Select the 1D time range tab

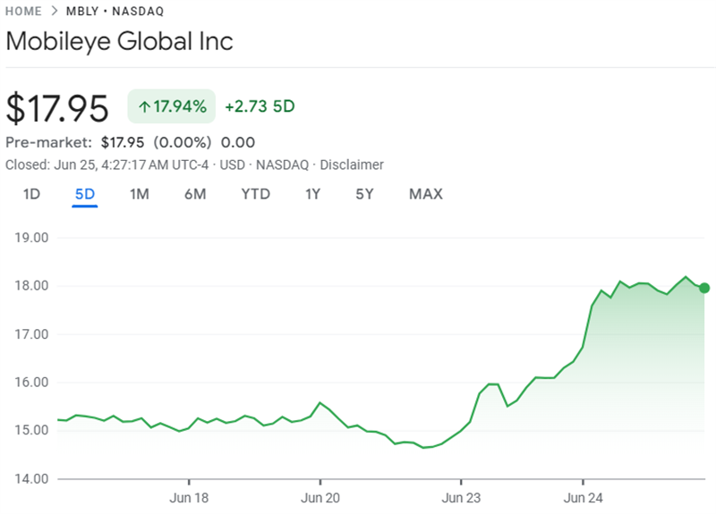31,194
